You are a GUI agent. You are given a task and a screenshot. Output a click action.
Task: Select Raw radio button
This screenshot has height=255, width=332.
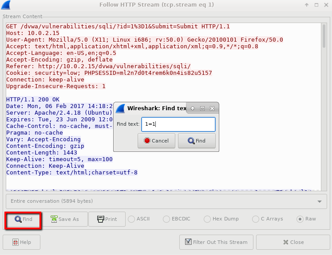[x=306, y=219]
